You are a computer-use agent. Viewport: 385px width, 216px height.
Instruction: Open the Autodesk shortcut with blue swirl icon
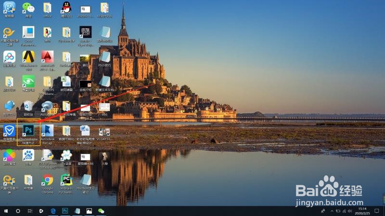[x=47, y=108]
